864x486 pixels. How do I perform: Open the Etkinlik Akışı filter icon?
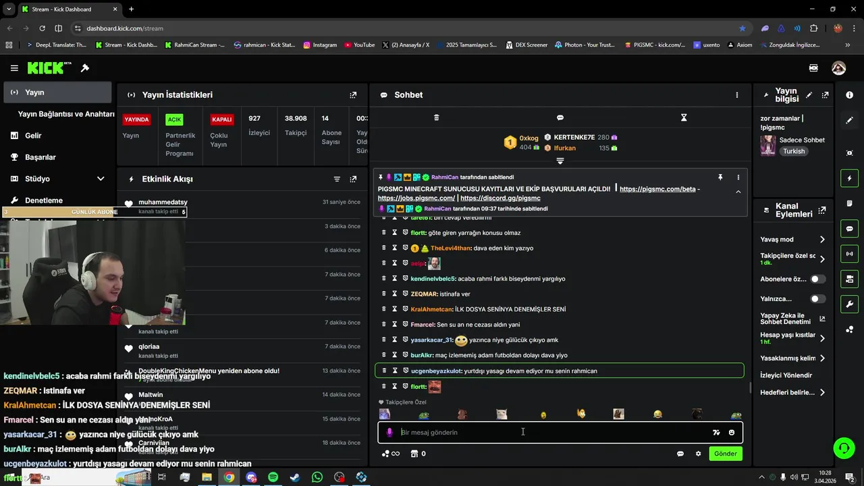[337, 179]
